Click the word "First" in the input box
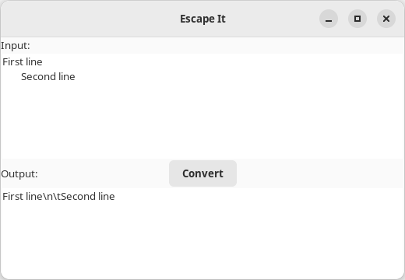405x280 pixels. (13, 62)
